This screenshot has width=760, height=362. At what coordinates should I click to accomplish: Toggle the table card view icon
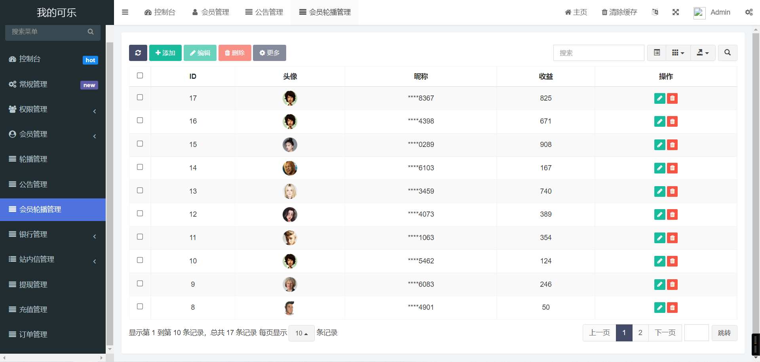pyautogui.click(x=657, y=53)
